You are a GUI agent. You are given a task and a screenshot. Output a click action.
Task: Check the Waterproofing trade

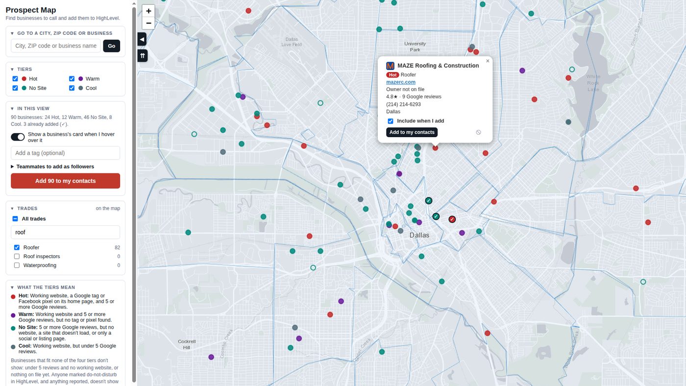click(17, 265)
